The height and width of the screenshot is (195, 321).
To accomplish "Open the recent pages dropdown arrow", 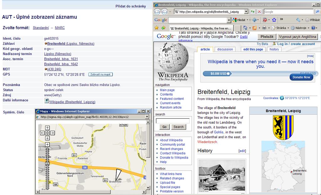I will (170, 12).
